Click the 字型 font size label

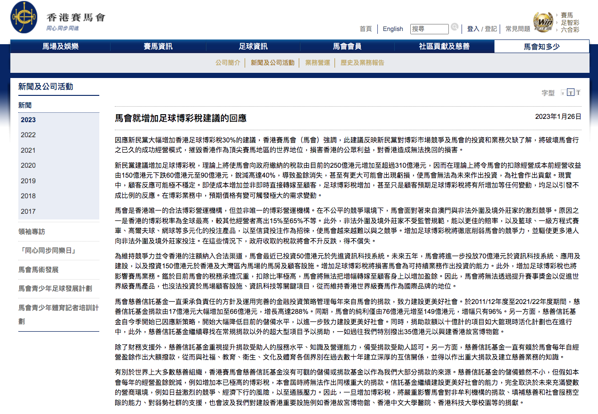548,93
